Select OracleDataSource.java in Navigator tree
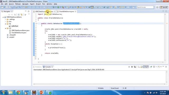169x95 pixels. [x=19, y=33]
